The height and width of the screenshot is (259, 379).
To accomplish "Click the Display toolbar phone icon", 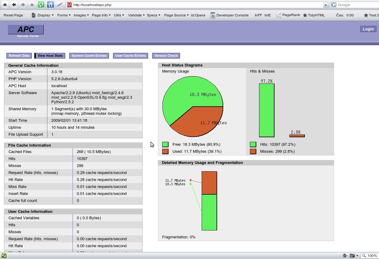I will pos(34,15).
